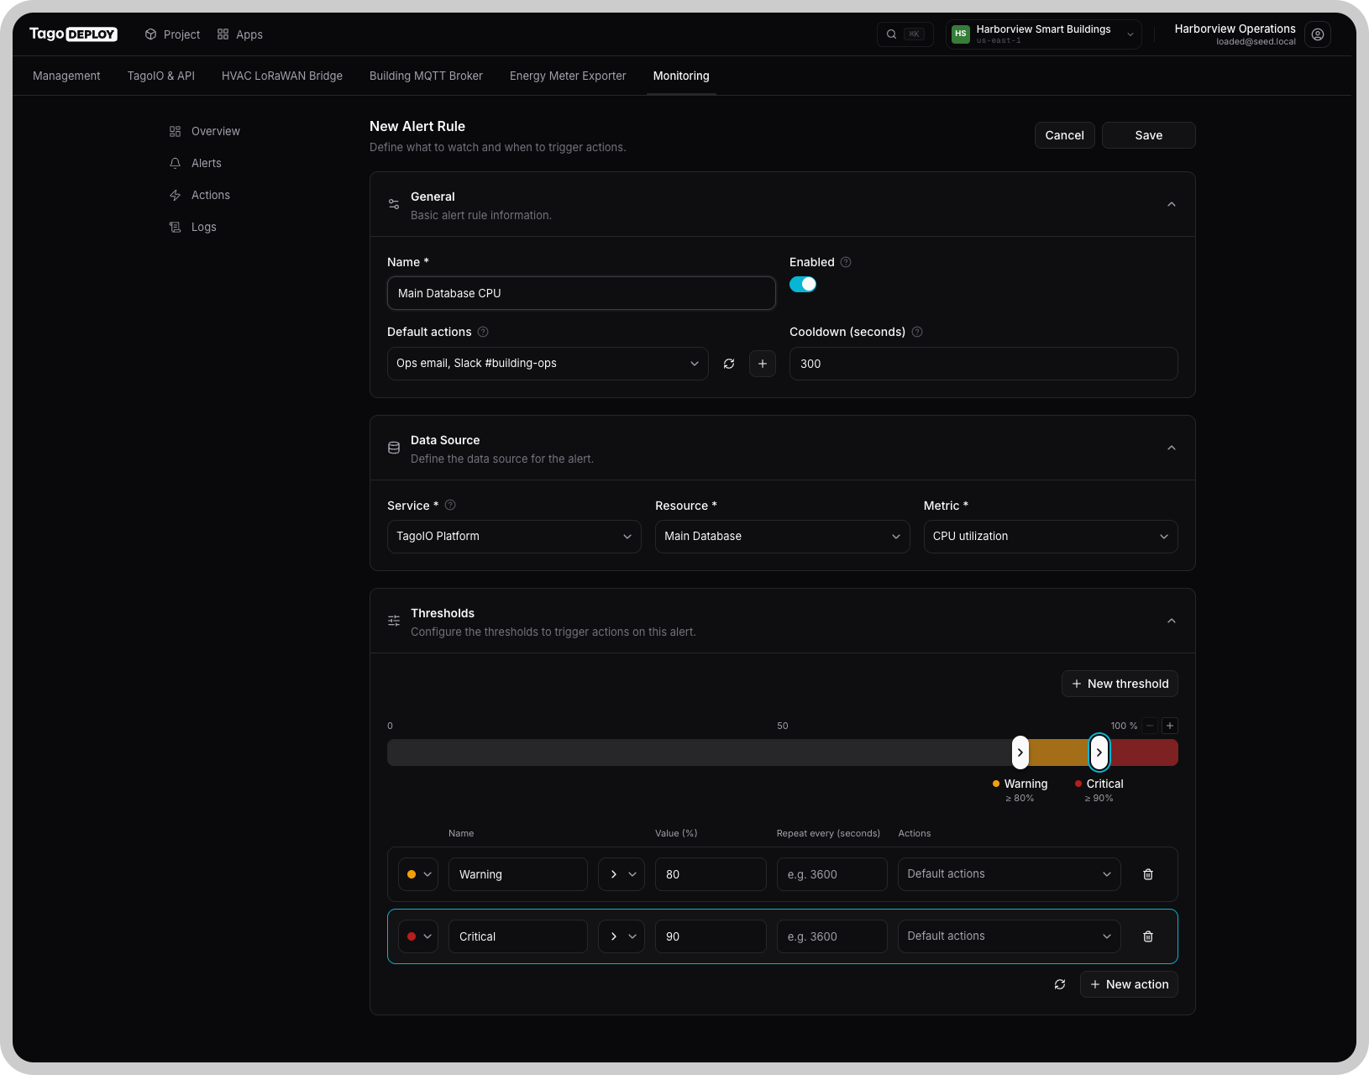This screenshot has width=1369, height=1075.
Task: Zoom in threshold scale with plus icon
Action: [x=1170, y=726]
